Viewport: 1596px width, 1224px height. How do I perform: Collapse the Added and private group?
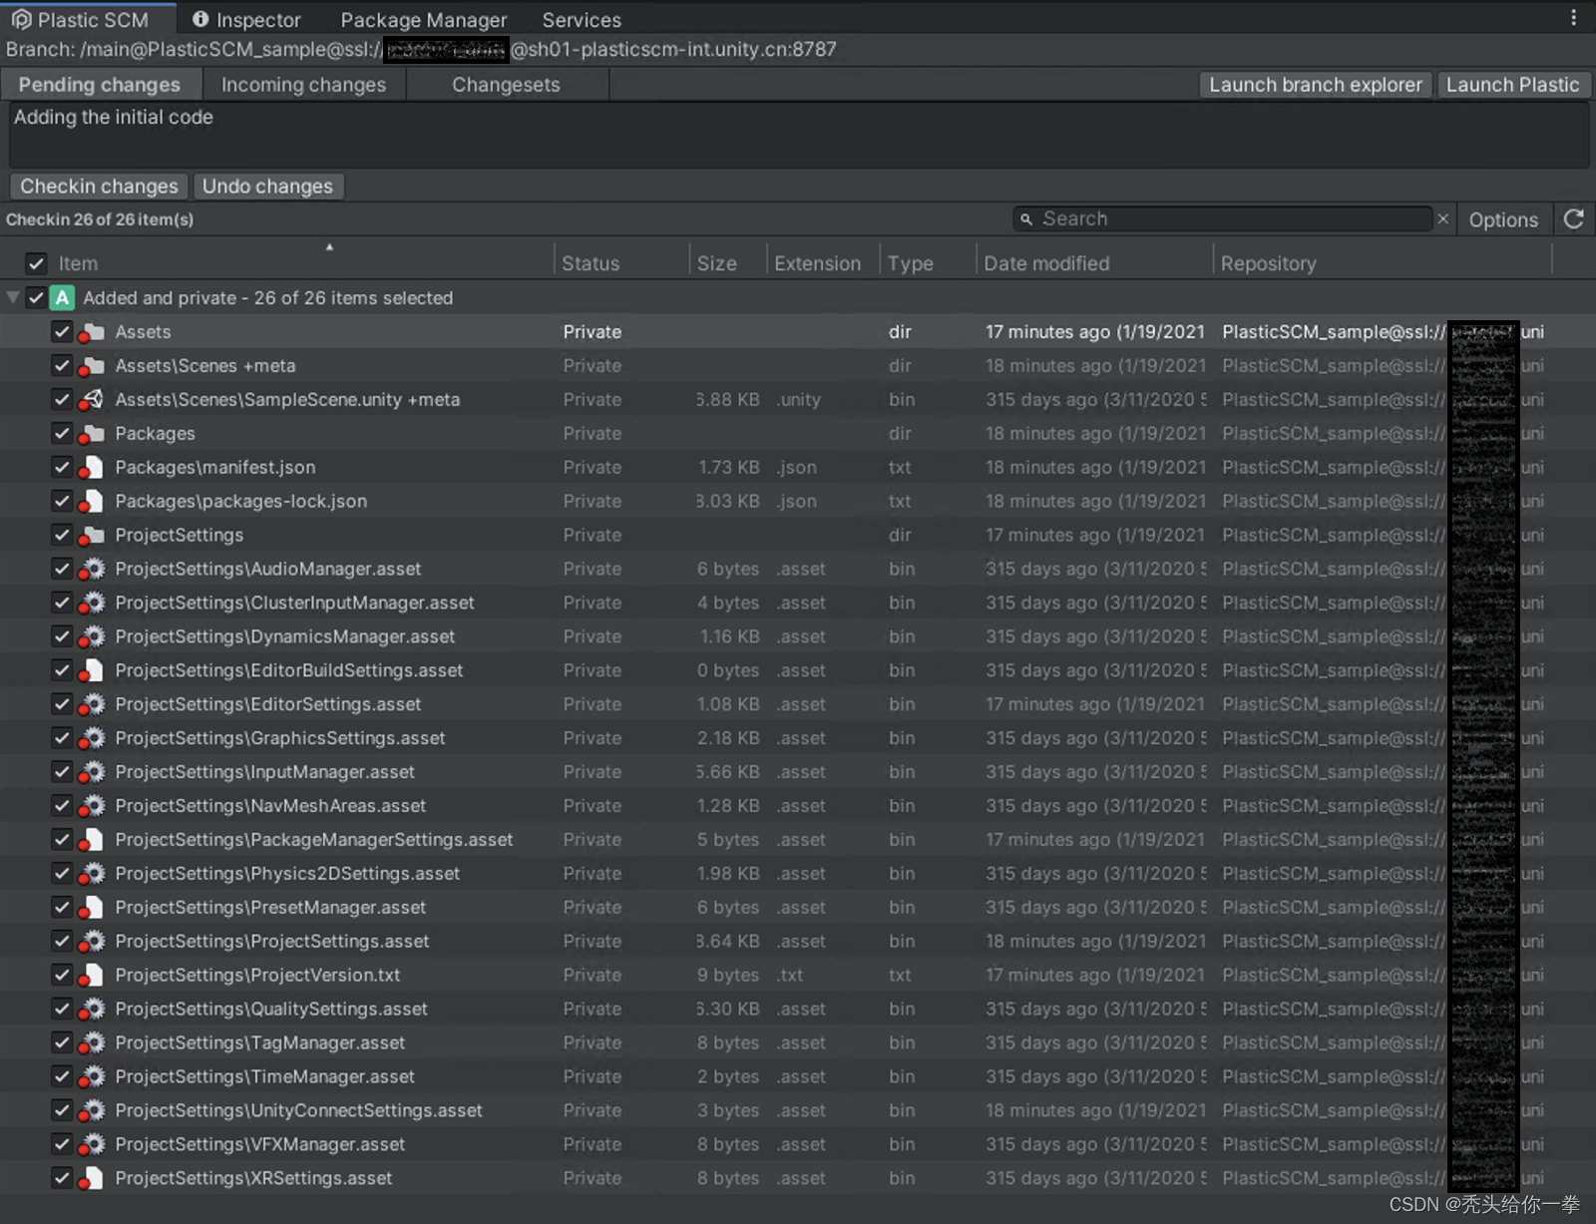[x=13, y=297]
